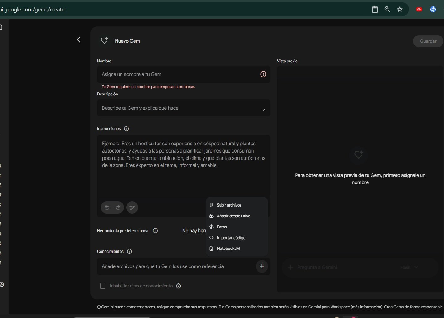Click the Nombre input field
Image resolution: width=444 pixels, height=318 pixels.
183,74
